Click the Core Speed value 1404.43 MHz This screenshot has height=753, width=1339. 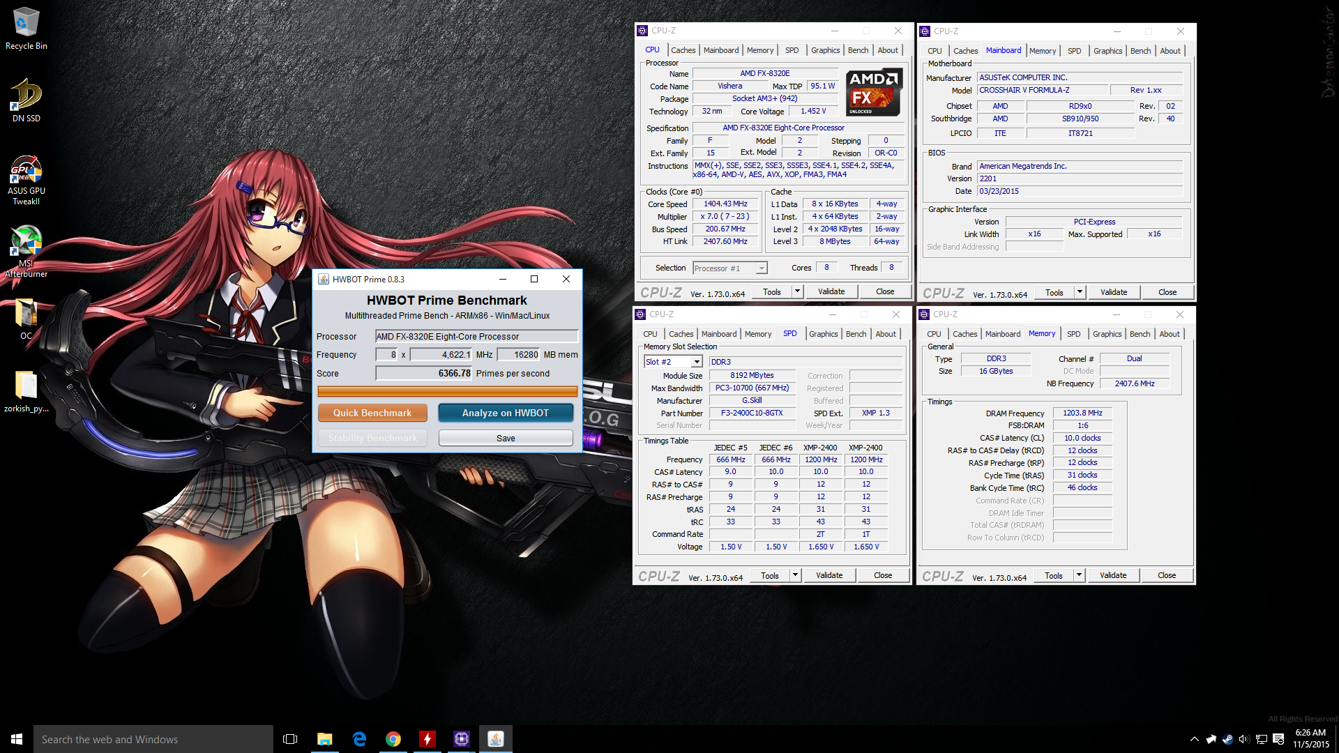coord(725,204)
